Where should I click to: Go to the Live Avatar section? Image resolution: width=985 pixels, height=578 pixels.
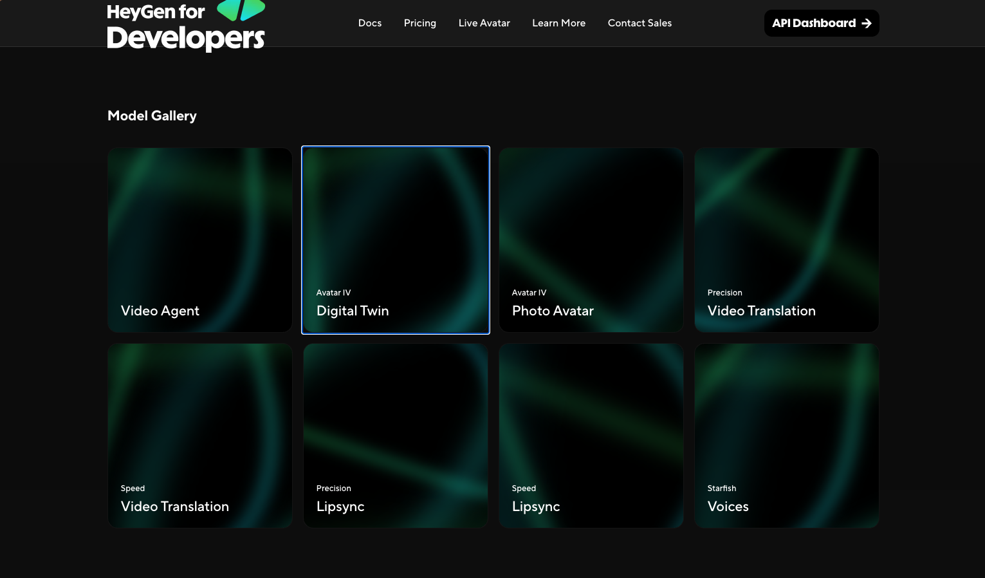tap(484, 23)
